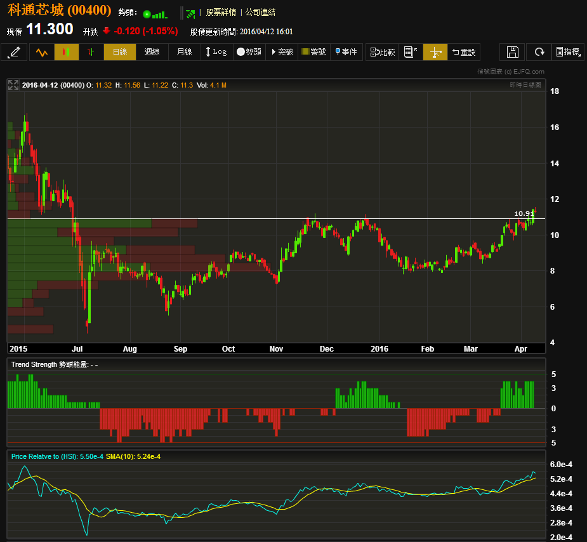The height and width of the screenshot is (542, 587).
Task: Select the pencil drawing tool
Action: point(14,52)
